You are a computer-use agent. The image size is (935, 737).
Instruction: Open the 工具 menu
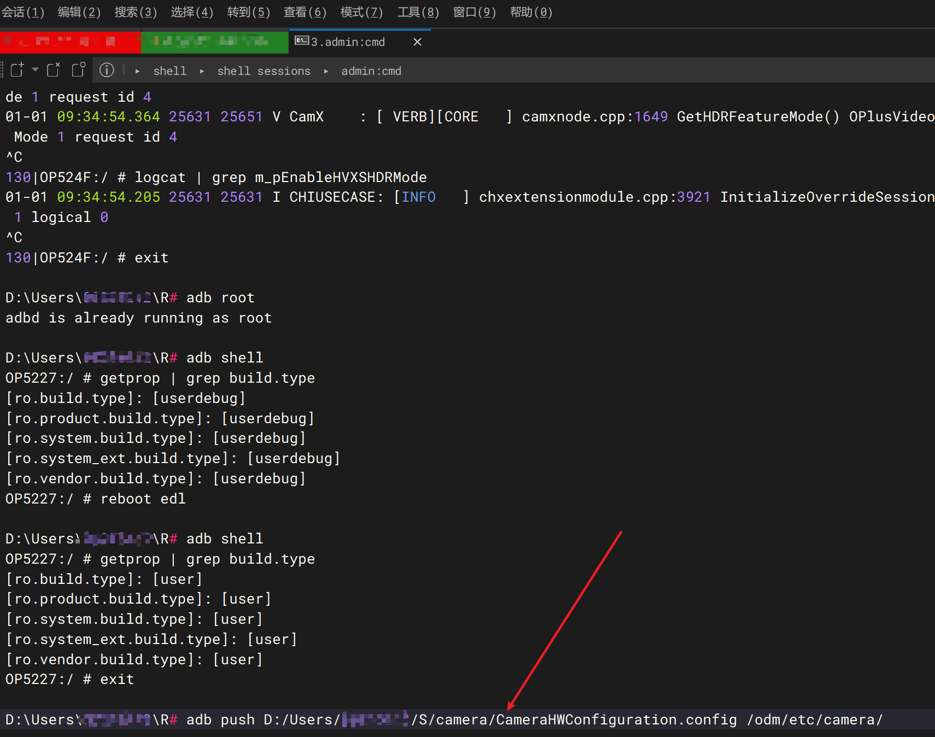click(417, 12)
